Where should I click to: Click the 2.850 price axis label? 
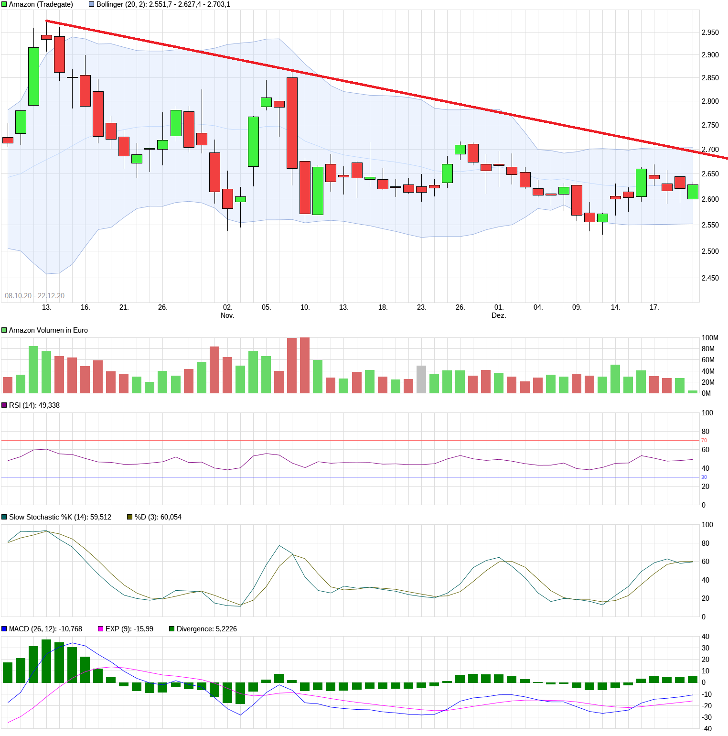[x=710, y=78]
